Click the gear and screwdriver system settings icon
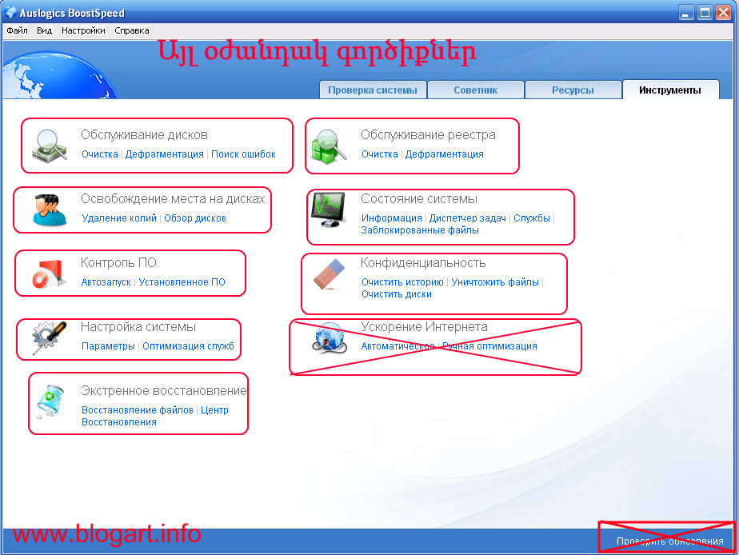Screen dimensions: 739x555 50,337
